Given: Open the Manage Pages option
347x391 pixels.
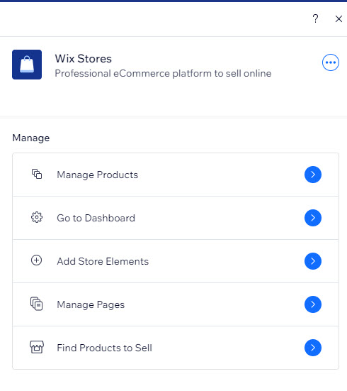Looking at the screenshot, I should [176, 304].
